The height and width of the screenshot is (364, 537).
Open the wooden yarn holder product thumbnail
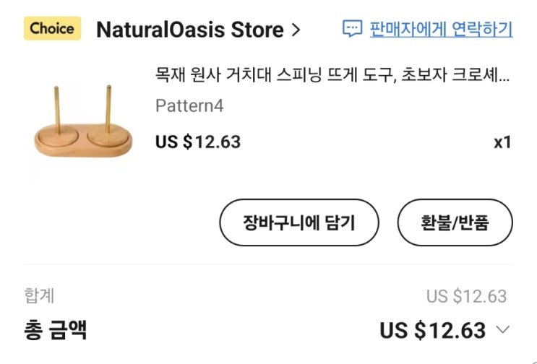84,120
